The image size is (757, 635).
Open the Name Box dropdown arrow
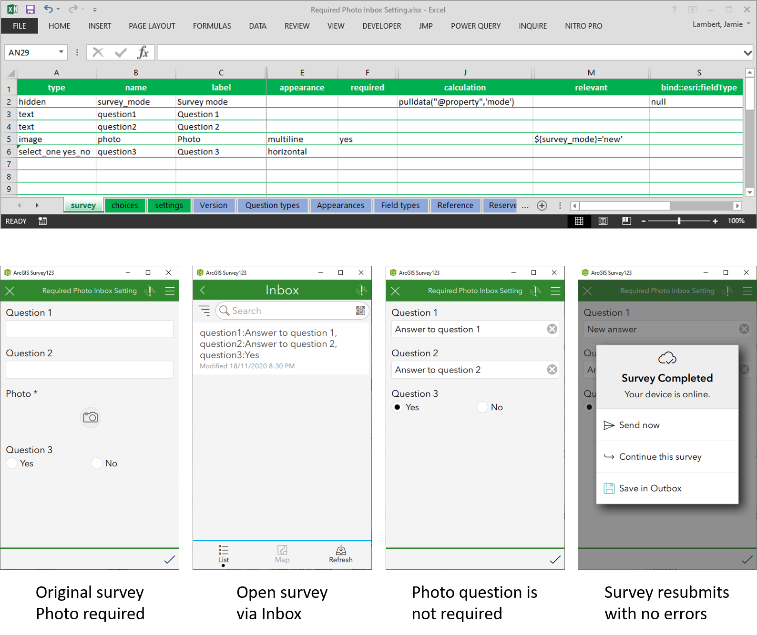[x=61, y=52]
